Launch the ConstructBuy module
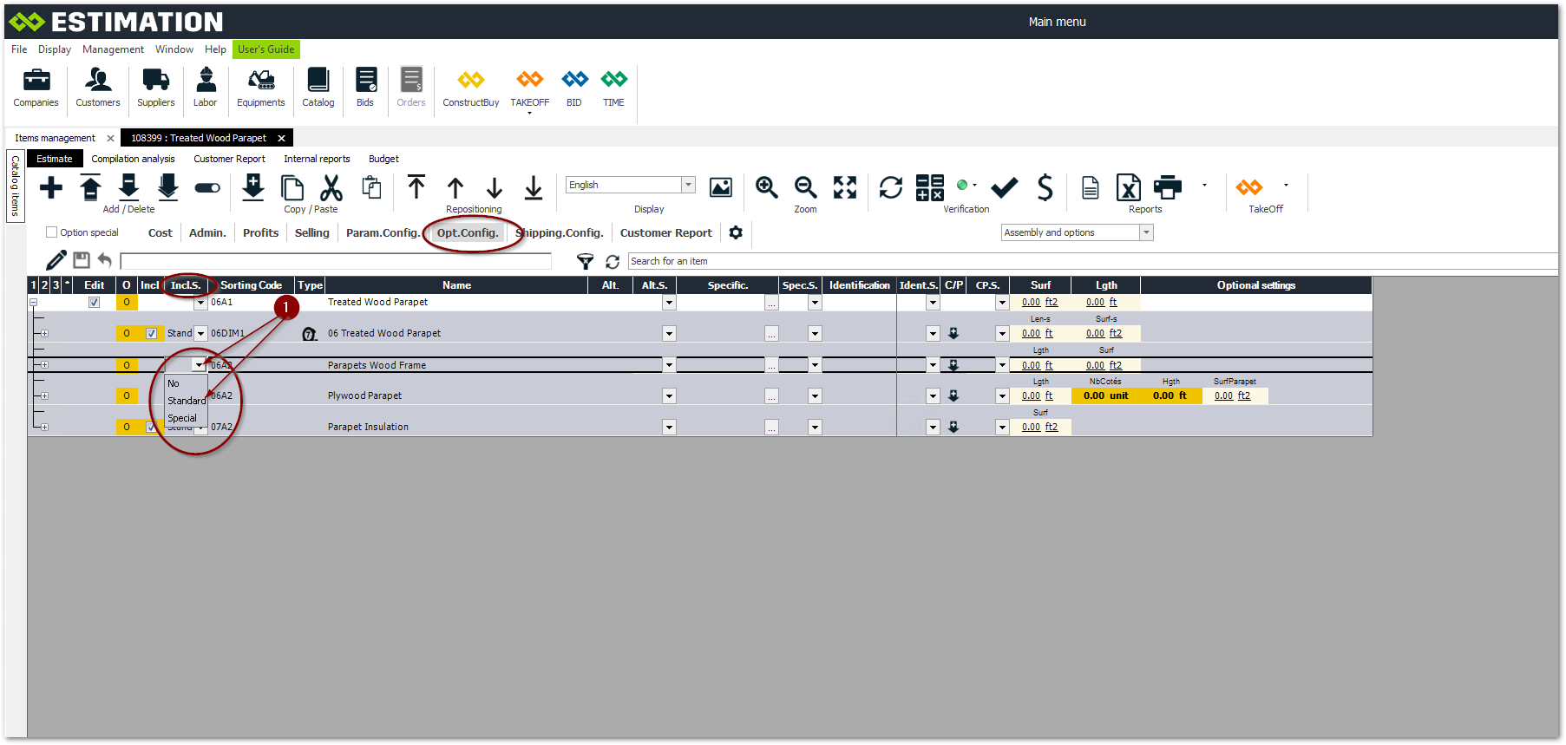The height and width of the screenshot is (745, 1566). 470,81
